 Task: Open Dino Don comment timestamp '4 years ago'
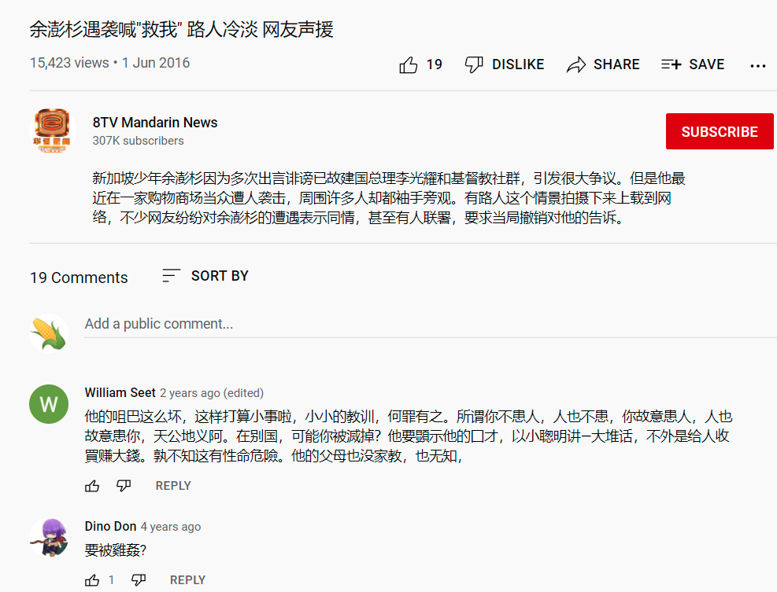(171, 527)
